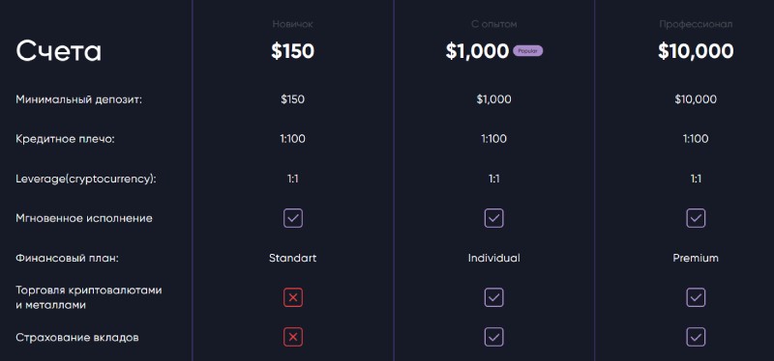Click Профессионал crypto and metals checkmark
This screenshot has height=361, width=774.
696,297
